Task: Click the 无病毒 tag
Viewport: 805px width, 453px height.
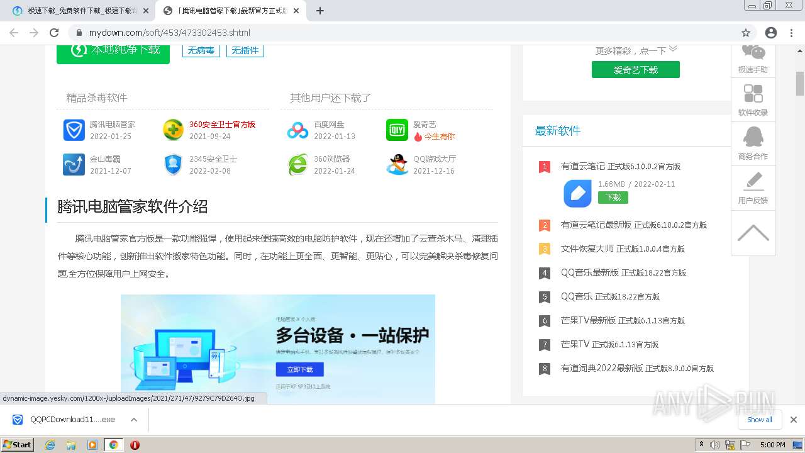Action: click(x=201, y=50)
